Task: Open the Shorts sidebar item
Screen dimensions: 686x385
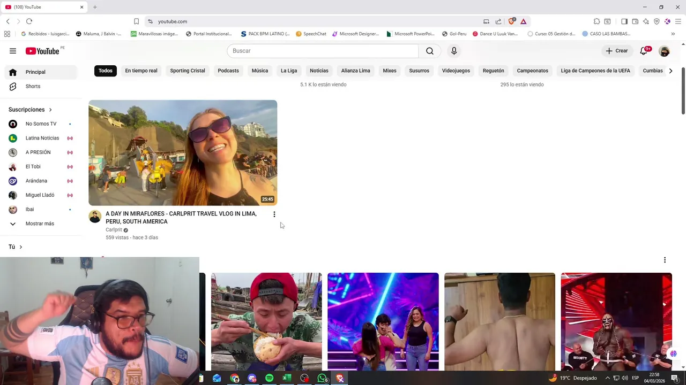Action: 42,86
